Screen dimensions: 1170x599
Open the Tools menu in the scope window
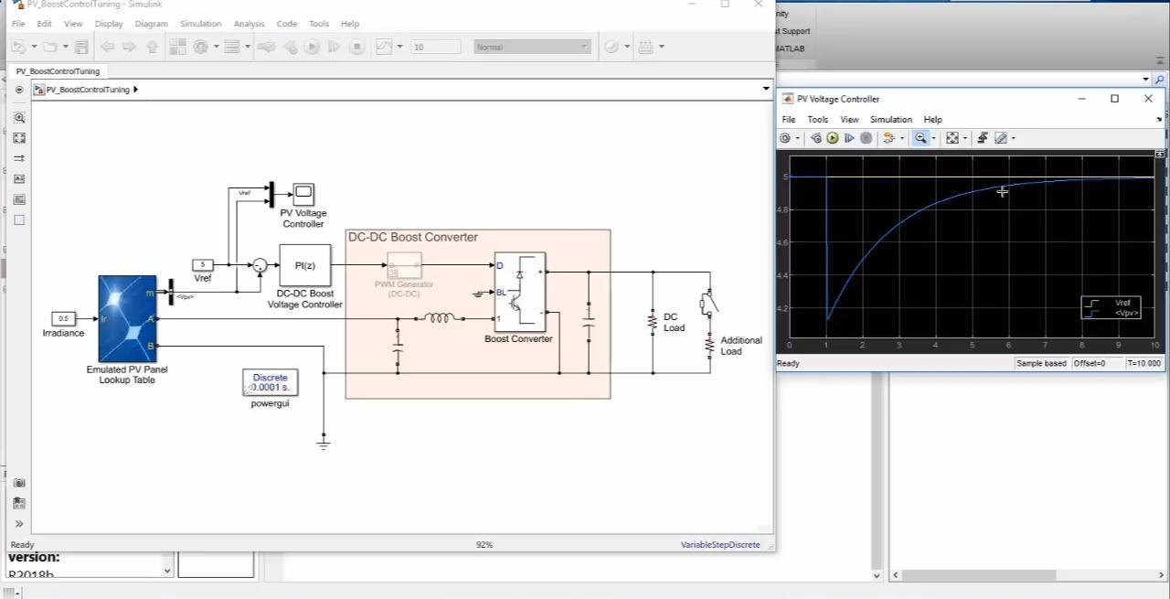[817, 119]
